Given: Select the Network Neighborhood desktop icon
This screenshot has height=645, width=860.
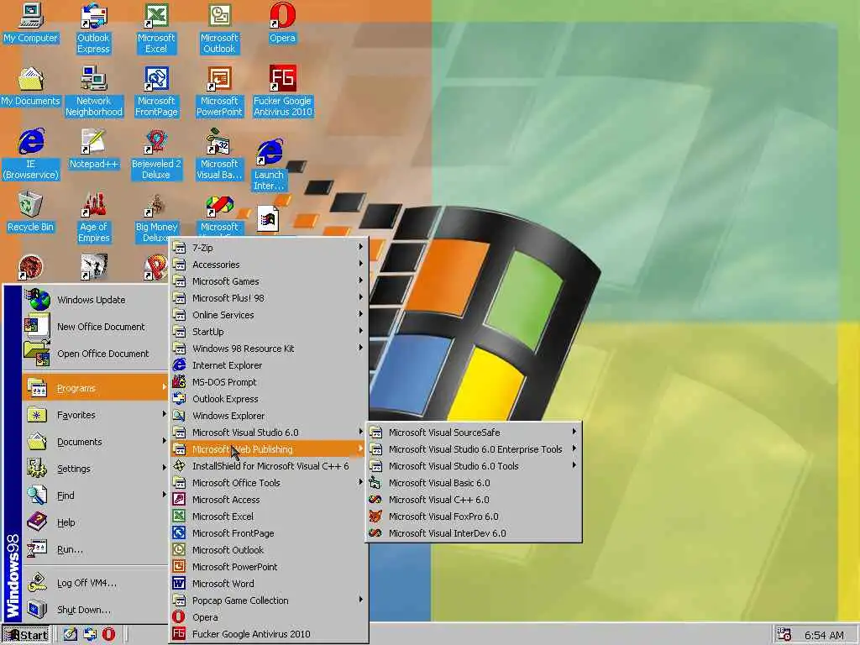Looking at the screenshot, I should pyautogui.click(x=94, y=92).
